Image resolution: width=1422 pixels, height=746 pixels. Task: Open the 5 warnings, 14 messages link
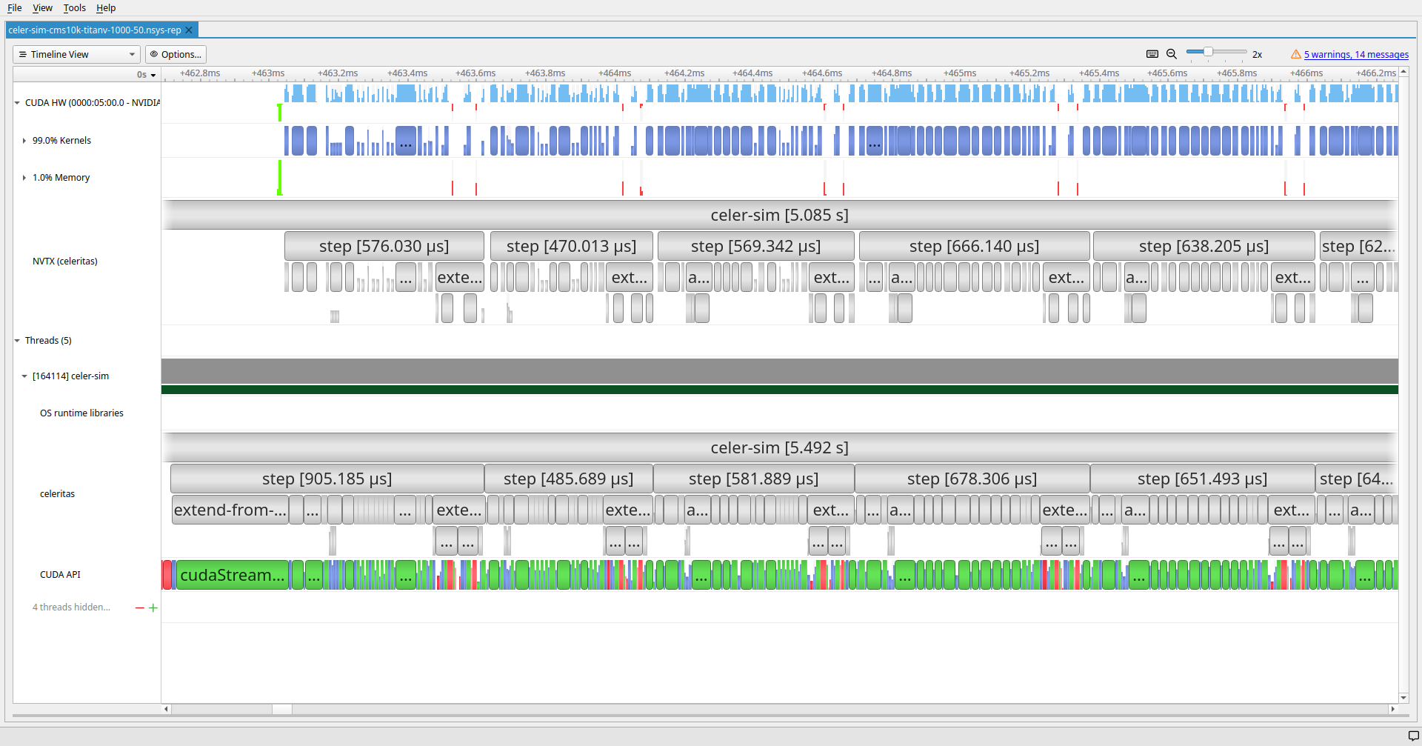click(1356, 55)
